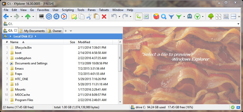Viewport: 243px width, 112px height.
Task: Toggle Dual Pane layout icon
Action: (x=233, y=16)
